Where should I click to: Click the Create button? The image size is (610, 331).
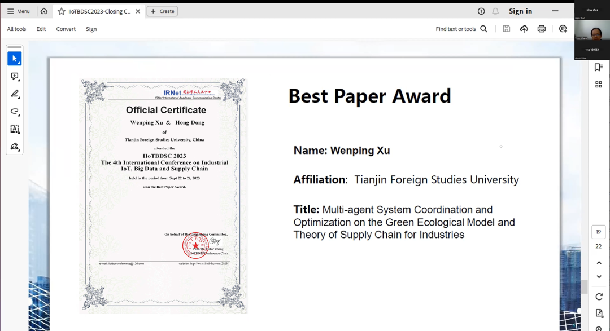click(x=162, y=11)
